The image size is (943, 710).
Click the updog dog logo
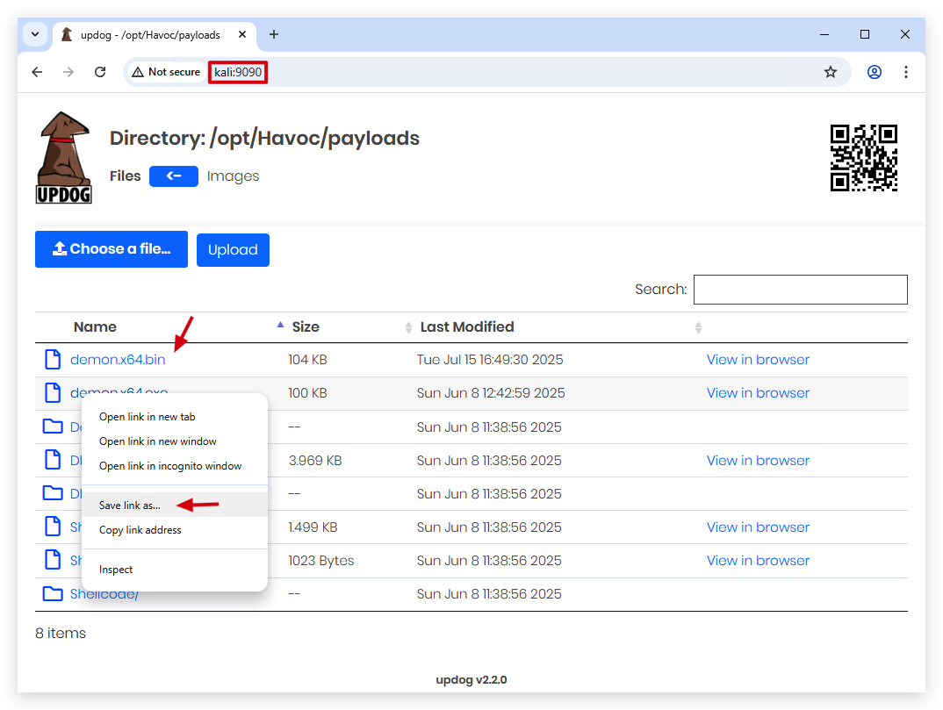point(64,157)
